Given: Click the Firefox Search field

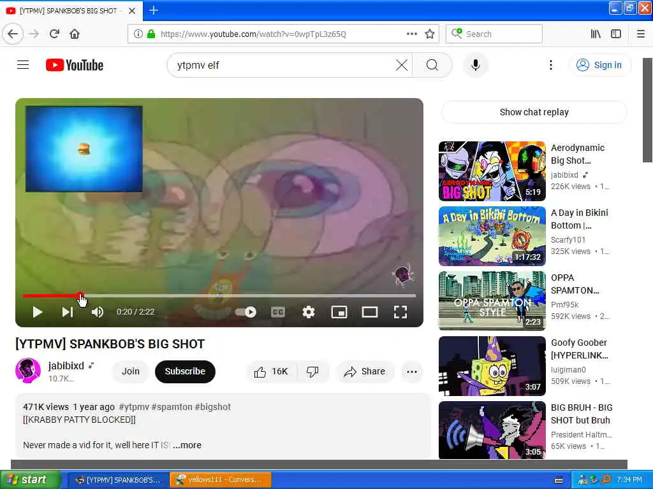Looking at the screenshot, I should tap(494, 34).
